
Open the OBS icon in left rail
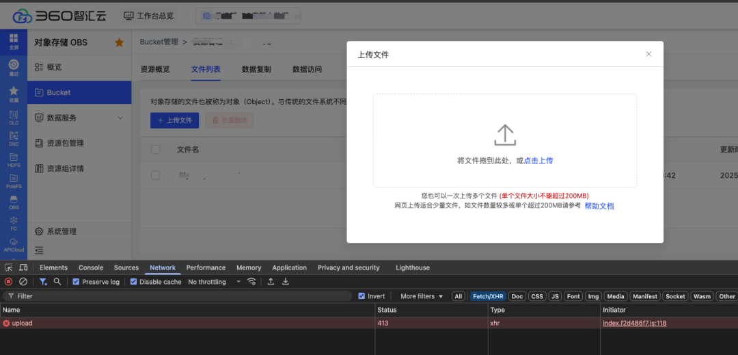point(14,202)
